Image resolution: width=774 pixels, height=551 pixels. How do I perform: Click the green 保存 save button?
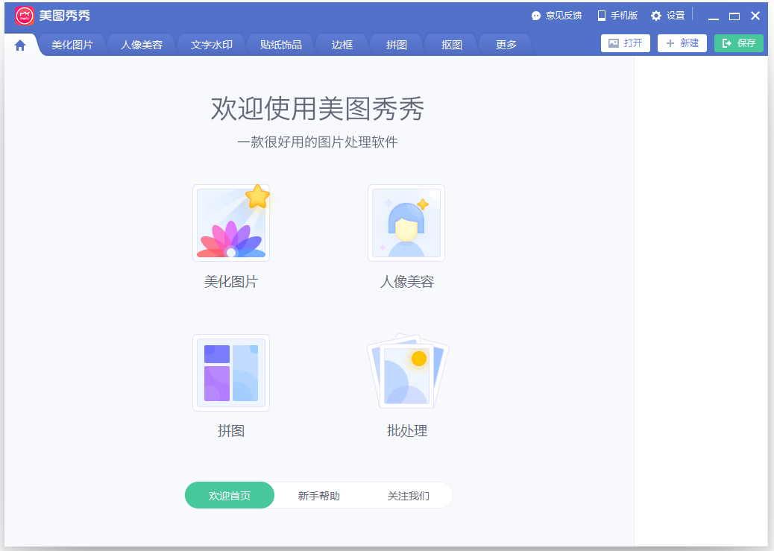tap(738, 42)
